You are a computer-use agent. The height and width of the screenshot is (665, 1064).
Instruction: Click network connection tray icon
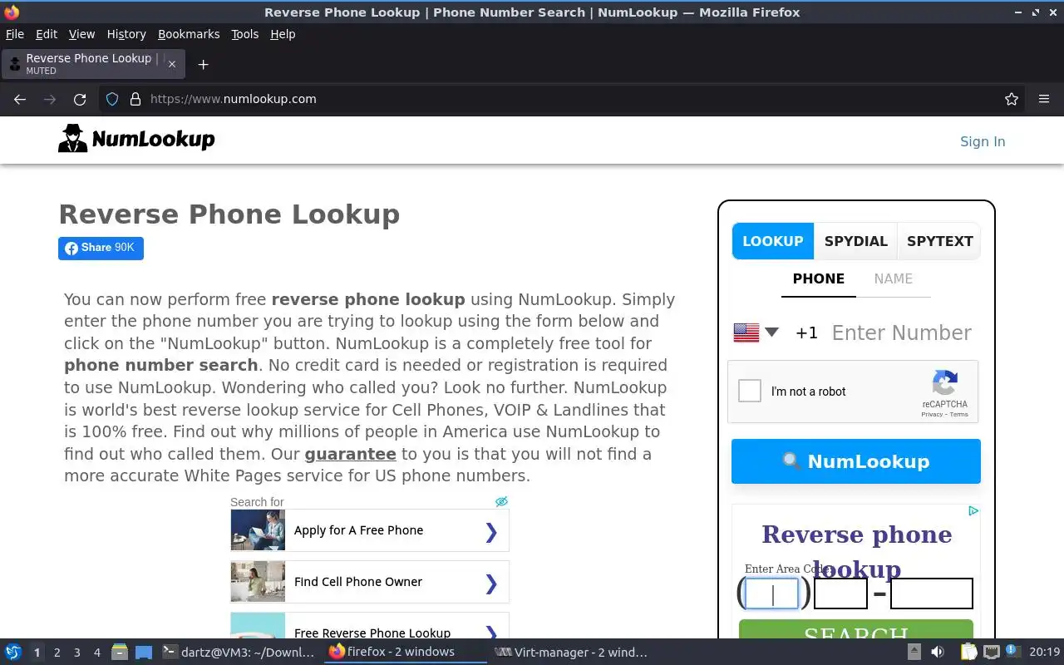pyautogui.click(x=992, y=653)
